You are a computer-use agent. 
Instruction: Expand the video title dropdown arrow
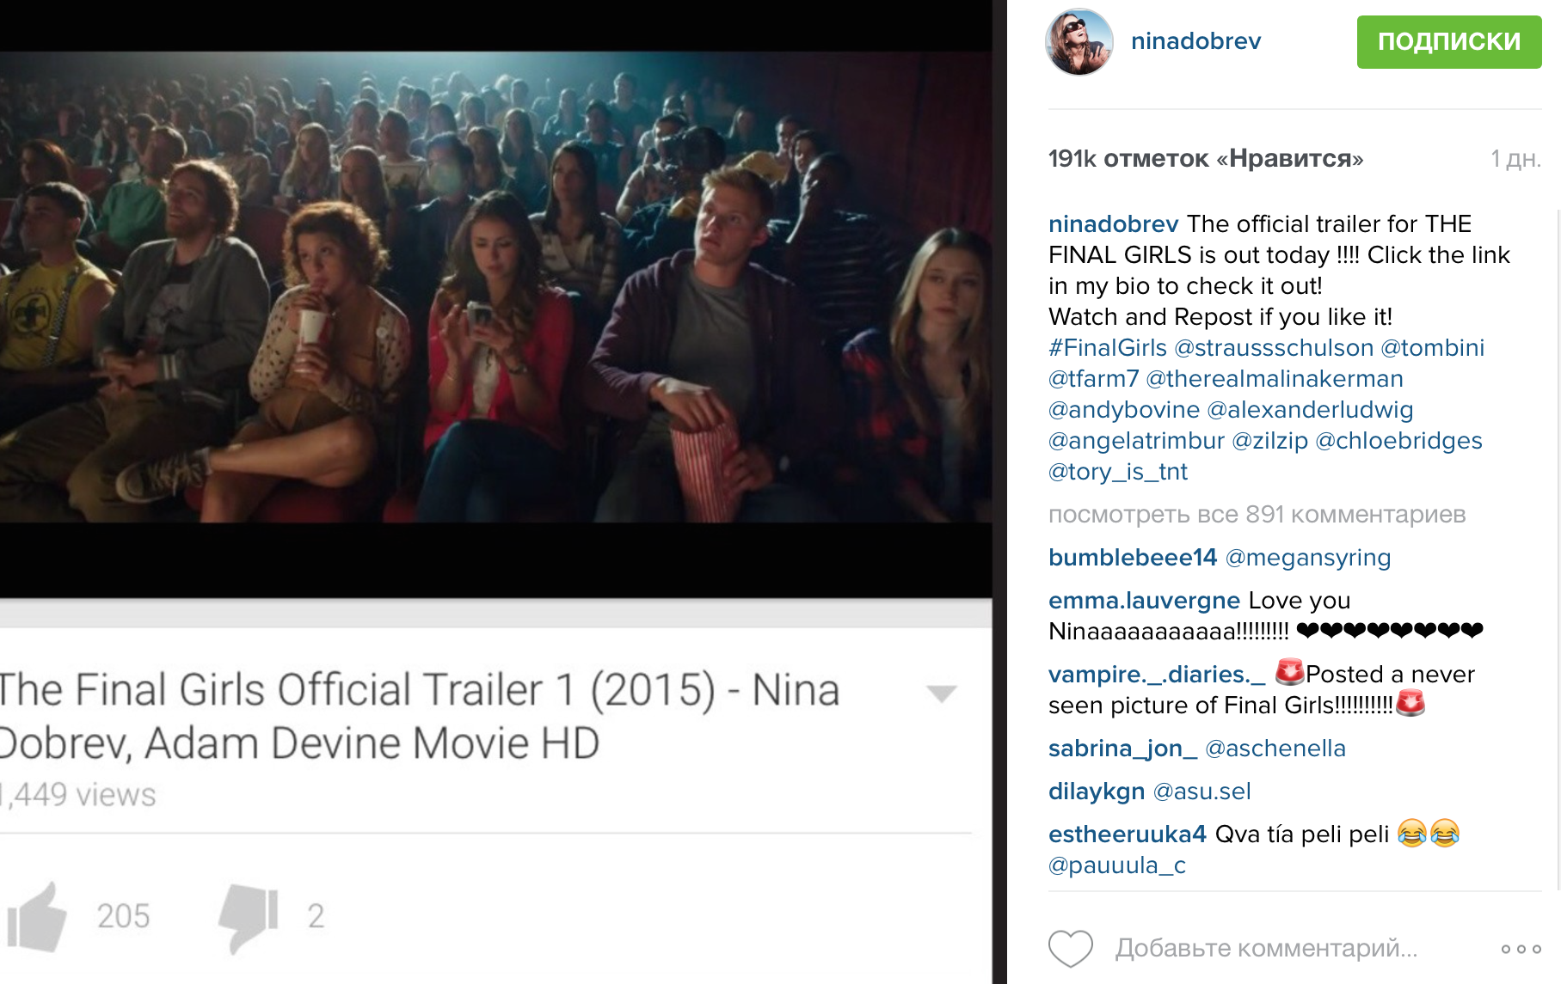[x=942, y=694]
